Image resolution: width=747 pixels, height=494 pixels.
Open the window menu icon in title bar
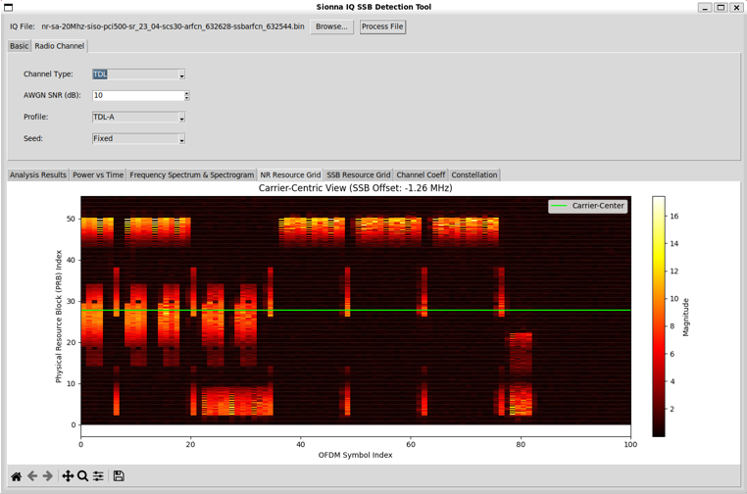(9, 7)
